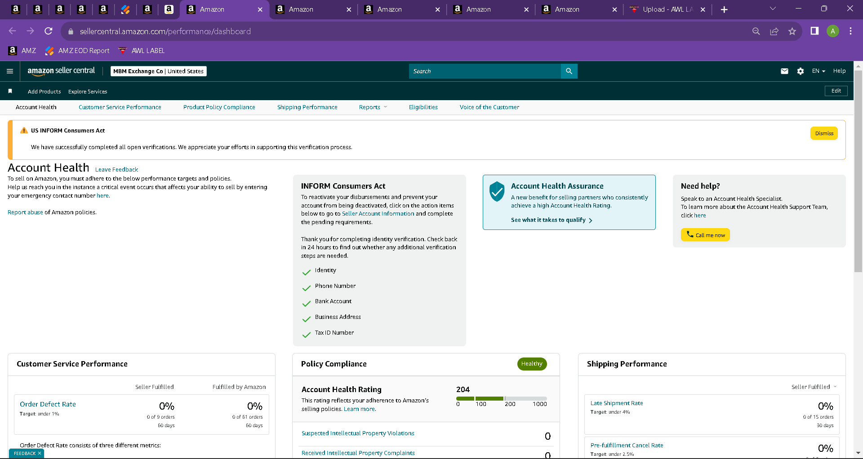Screen dimensions: 863x459
Task: Click Learn more about health rating
Action: click(x=360, y=409)
